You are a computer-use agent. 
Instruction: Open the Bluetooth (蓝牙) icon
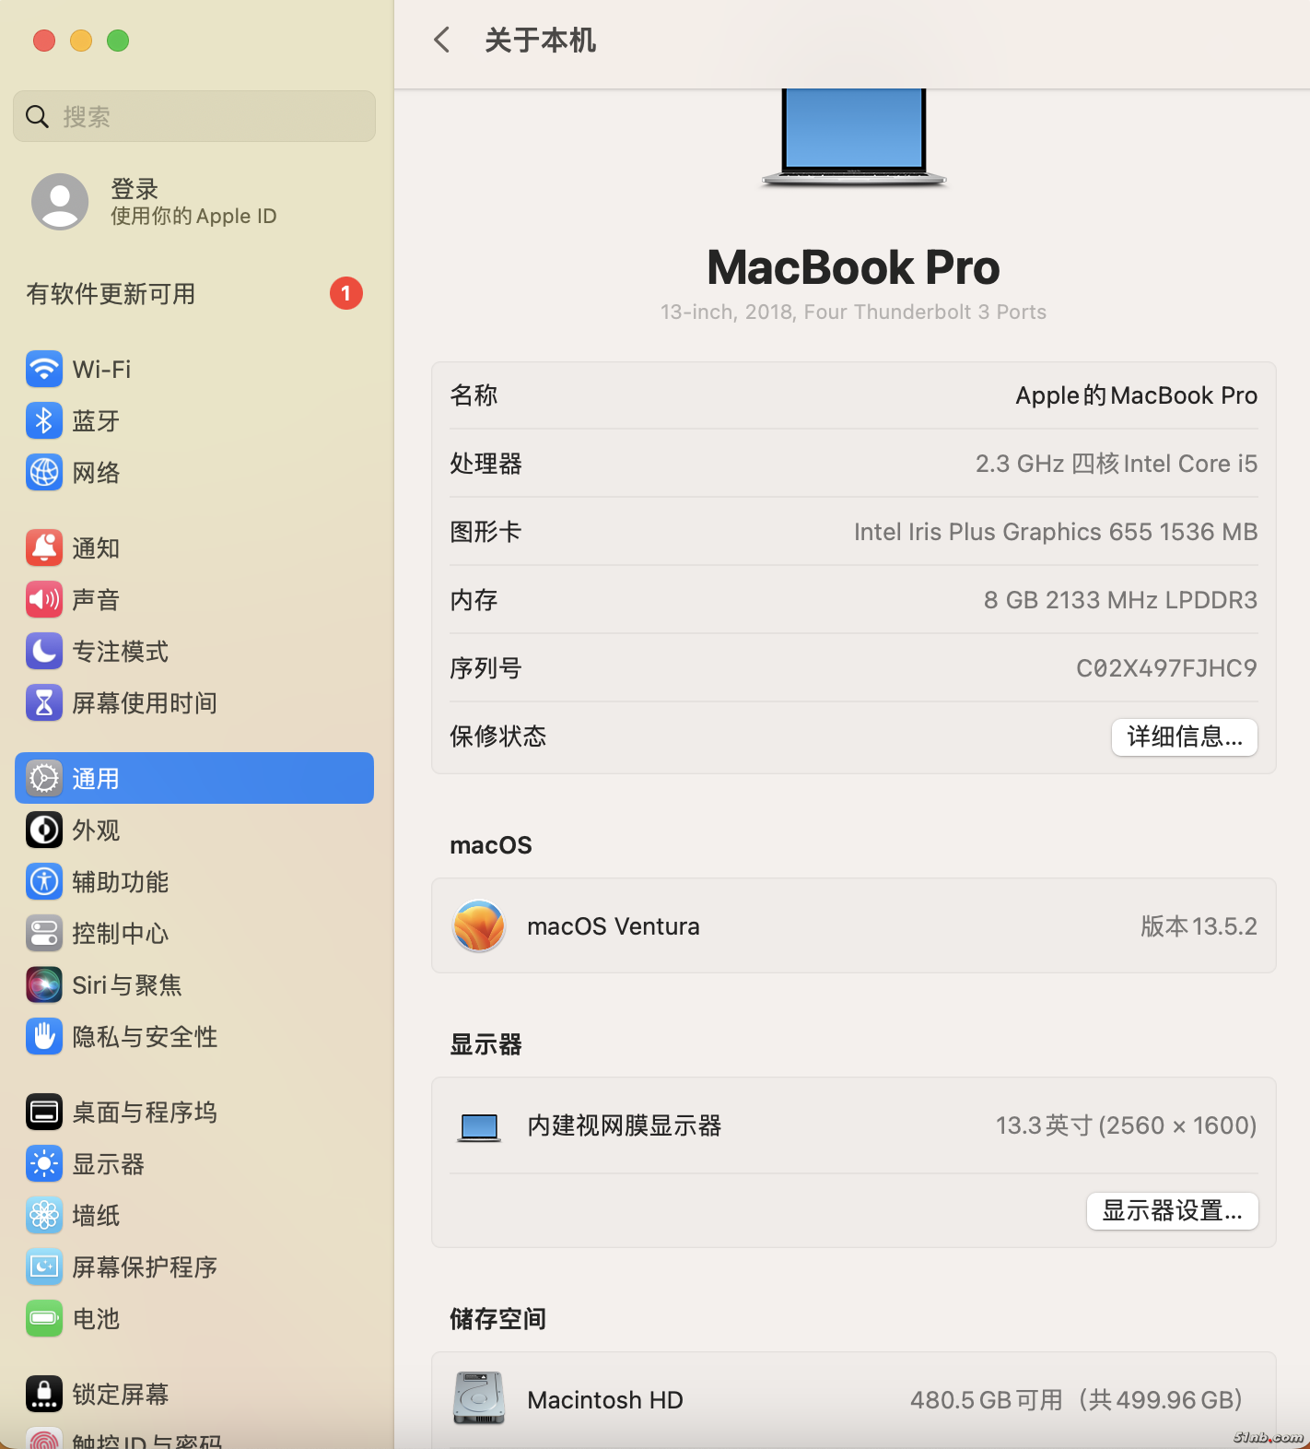pyautogui.click(x=44, y=421)
